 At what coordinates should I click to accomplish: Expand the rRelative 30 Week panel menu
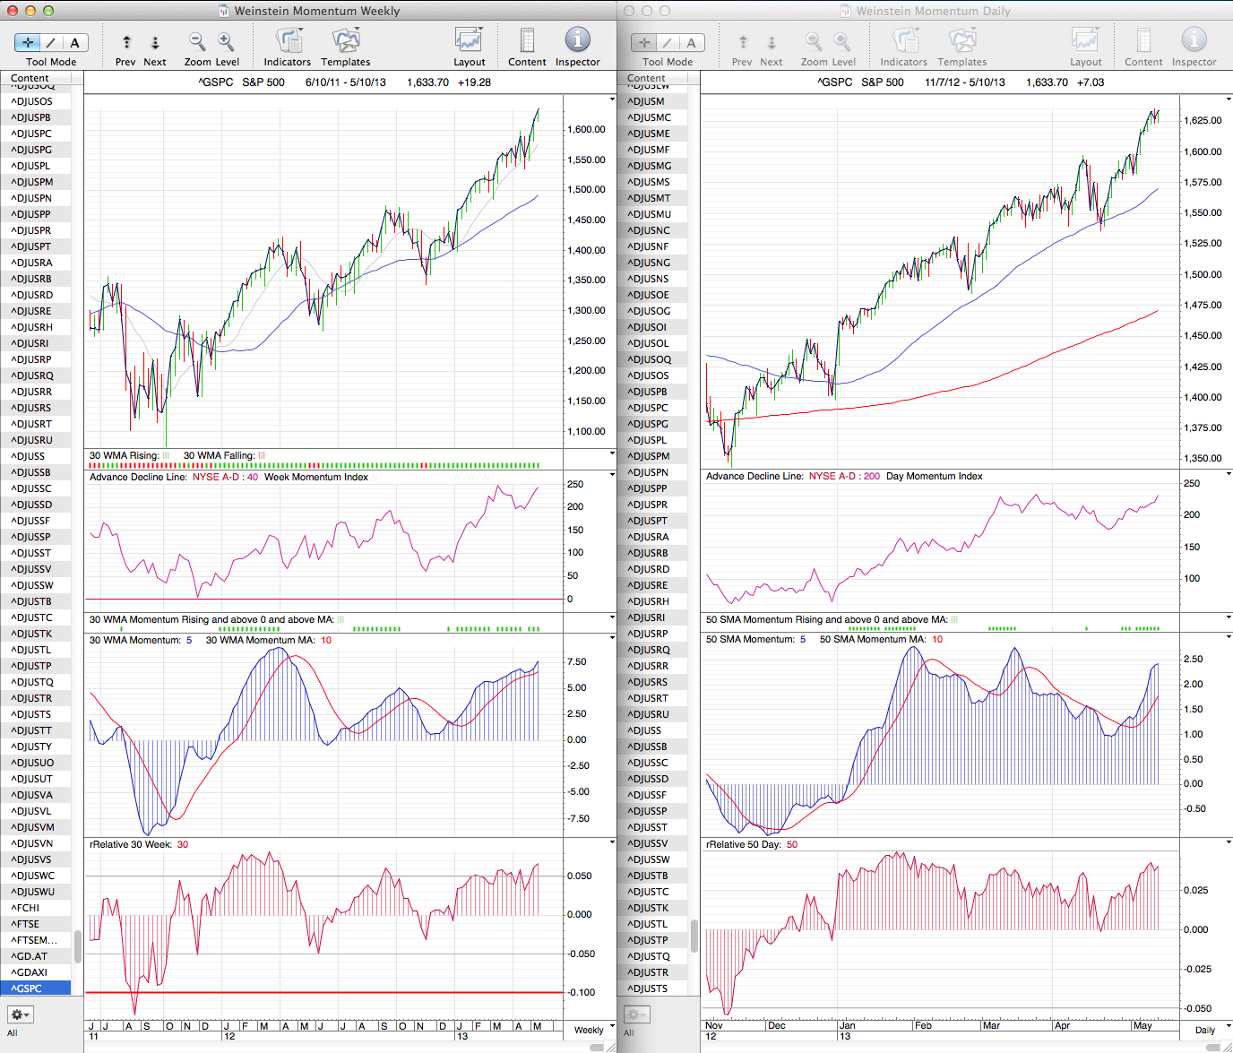pyautogui.click(x=613, y=843)
